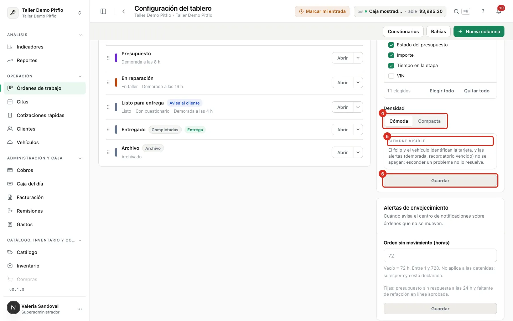Open dropdown arrow for Archivo row
Viewport: 513px width, 321px height.
[358, 152]
